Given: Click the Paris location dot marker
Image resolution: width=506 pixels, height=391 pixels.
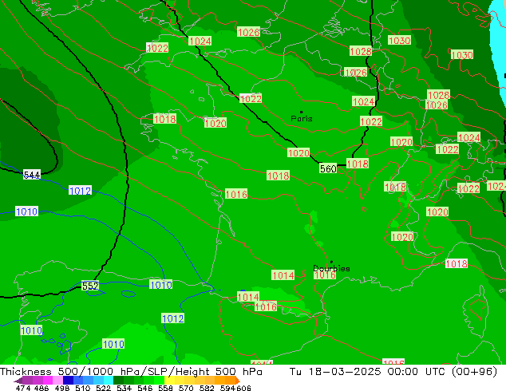Looking at the screenshot, I should pos(302,112).
